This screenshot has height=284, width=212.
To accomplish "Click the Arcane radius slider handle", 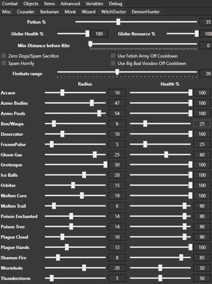I will (62, 93).
